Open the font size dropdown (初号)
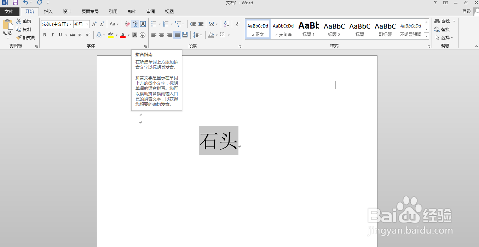 click(87, 24)
